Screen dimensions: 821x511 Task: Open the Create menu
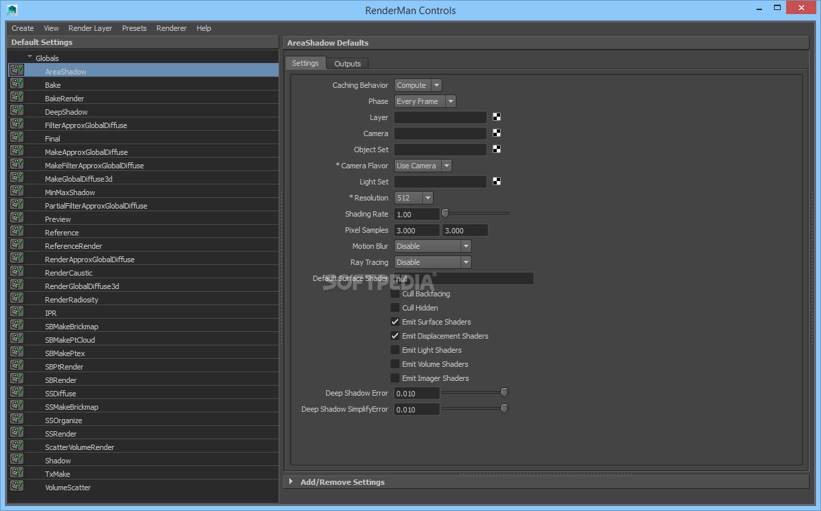pos(23,28)
